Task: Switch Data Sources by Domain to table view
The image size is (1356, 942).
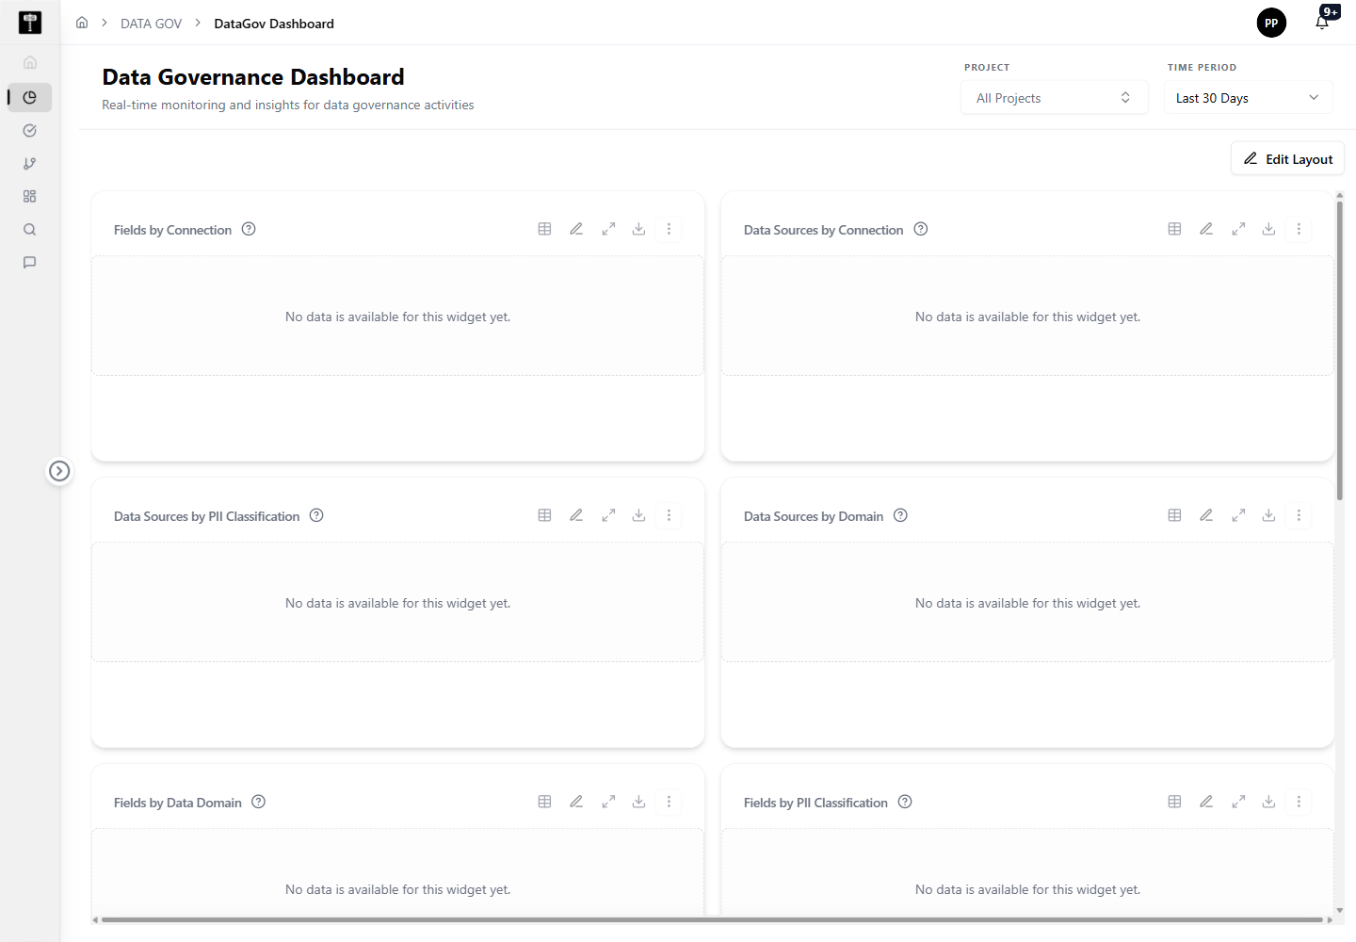Action: point(1174,515)
